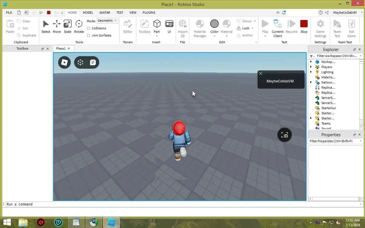Click the help question mark icon

[321, 13]
